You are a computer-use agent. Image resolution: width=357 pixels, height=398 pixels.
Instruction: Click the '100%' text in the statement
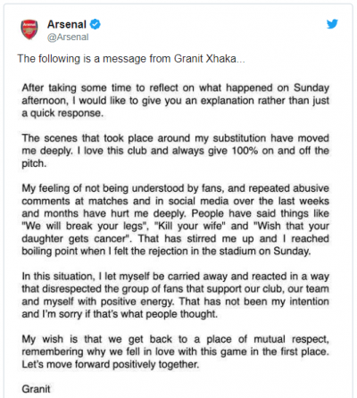[245, 151]
